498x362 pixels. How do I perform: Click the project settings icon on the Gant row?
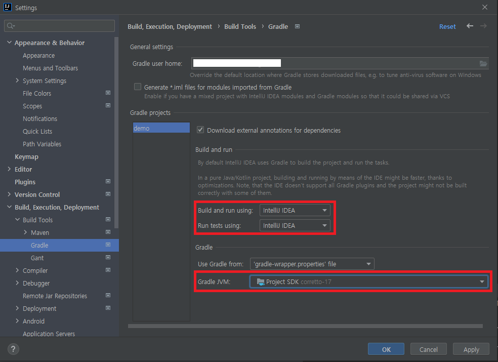click(x=108, y=257)
